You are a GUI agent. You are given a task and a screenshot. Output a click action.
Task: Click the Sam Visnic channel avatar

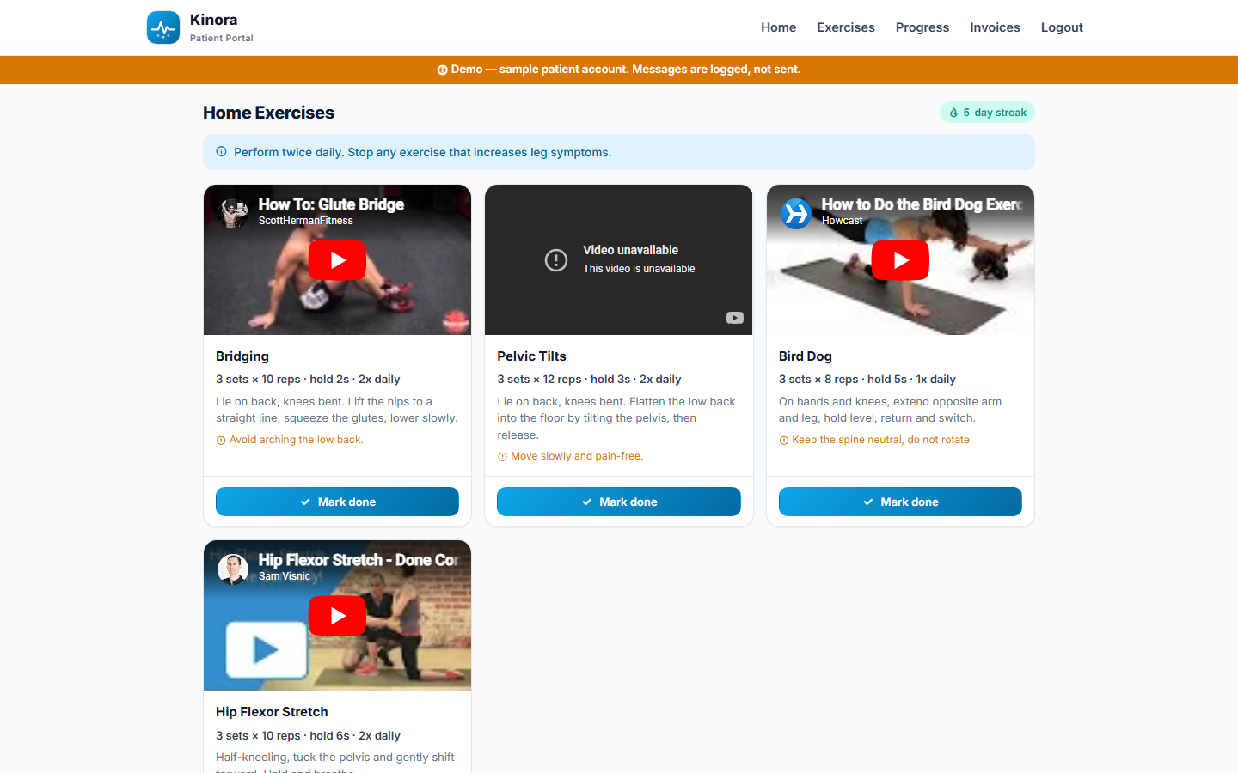[233, 569]
